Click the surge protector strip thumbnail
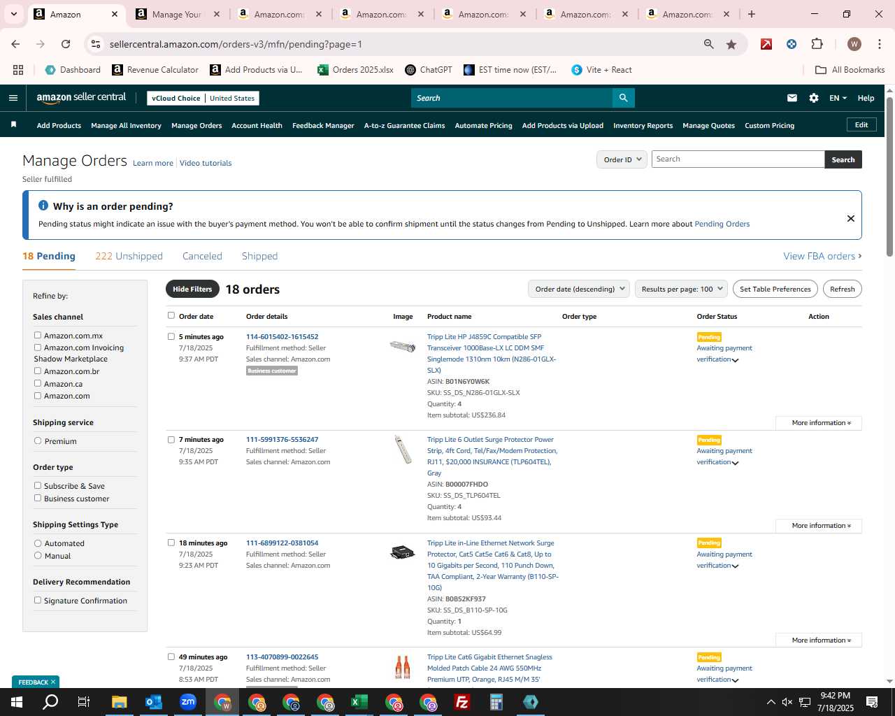 click(x=403, y=449)
